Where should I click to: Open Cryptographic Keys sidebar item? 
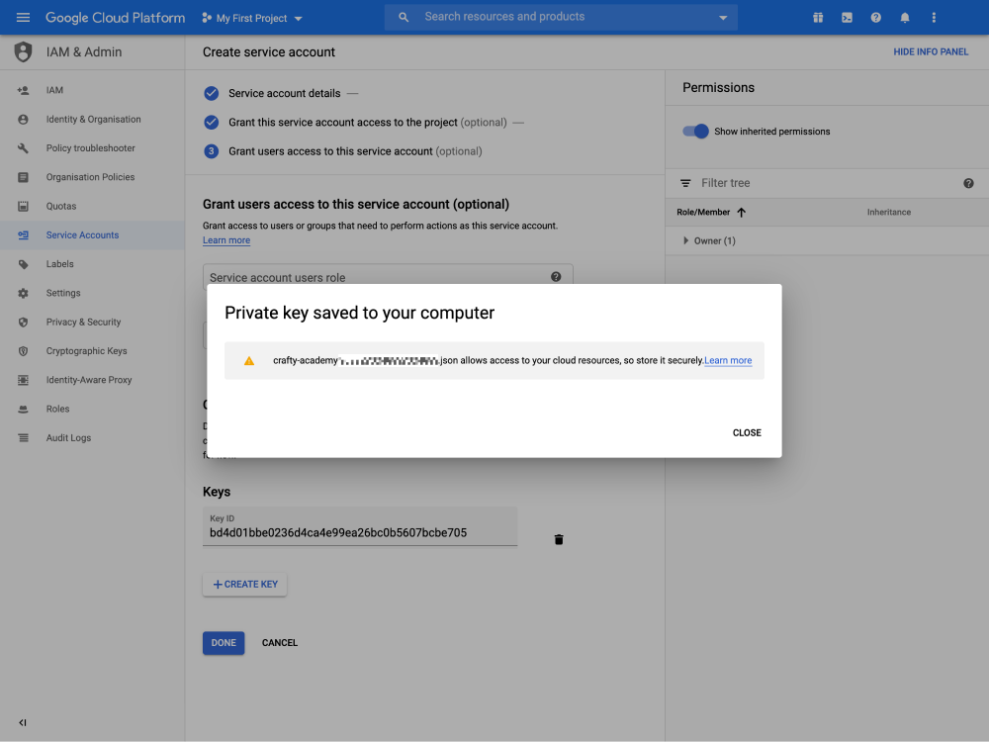[x=86, y=351]
